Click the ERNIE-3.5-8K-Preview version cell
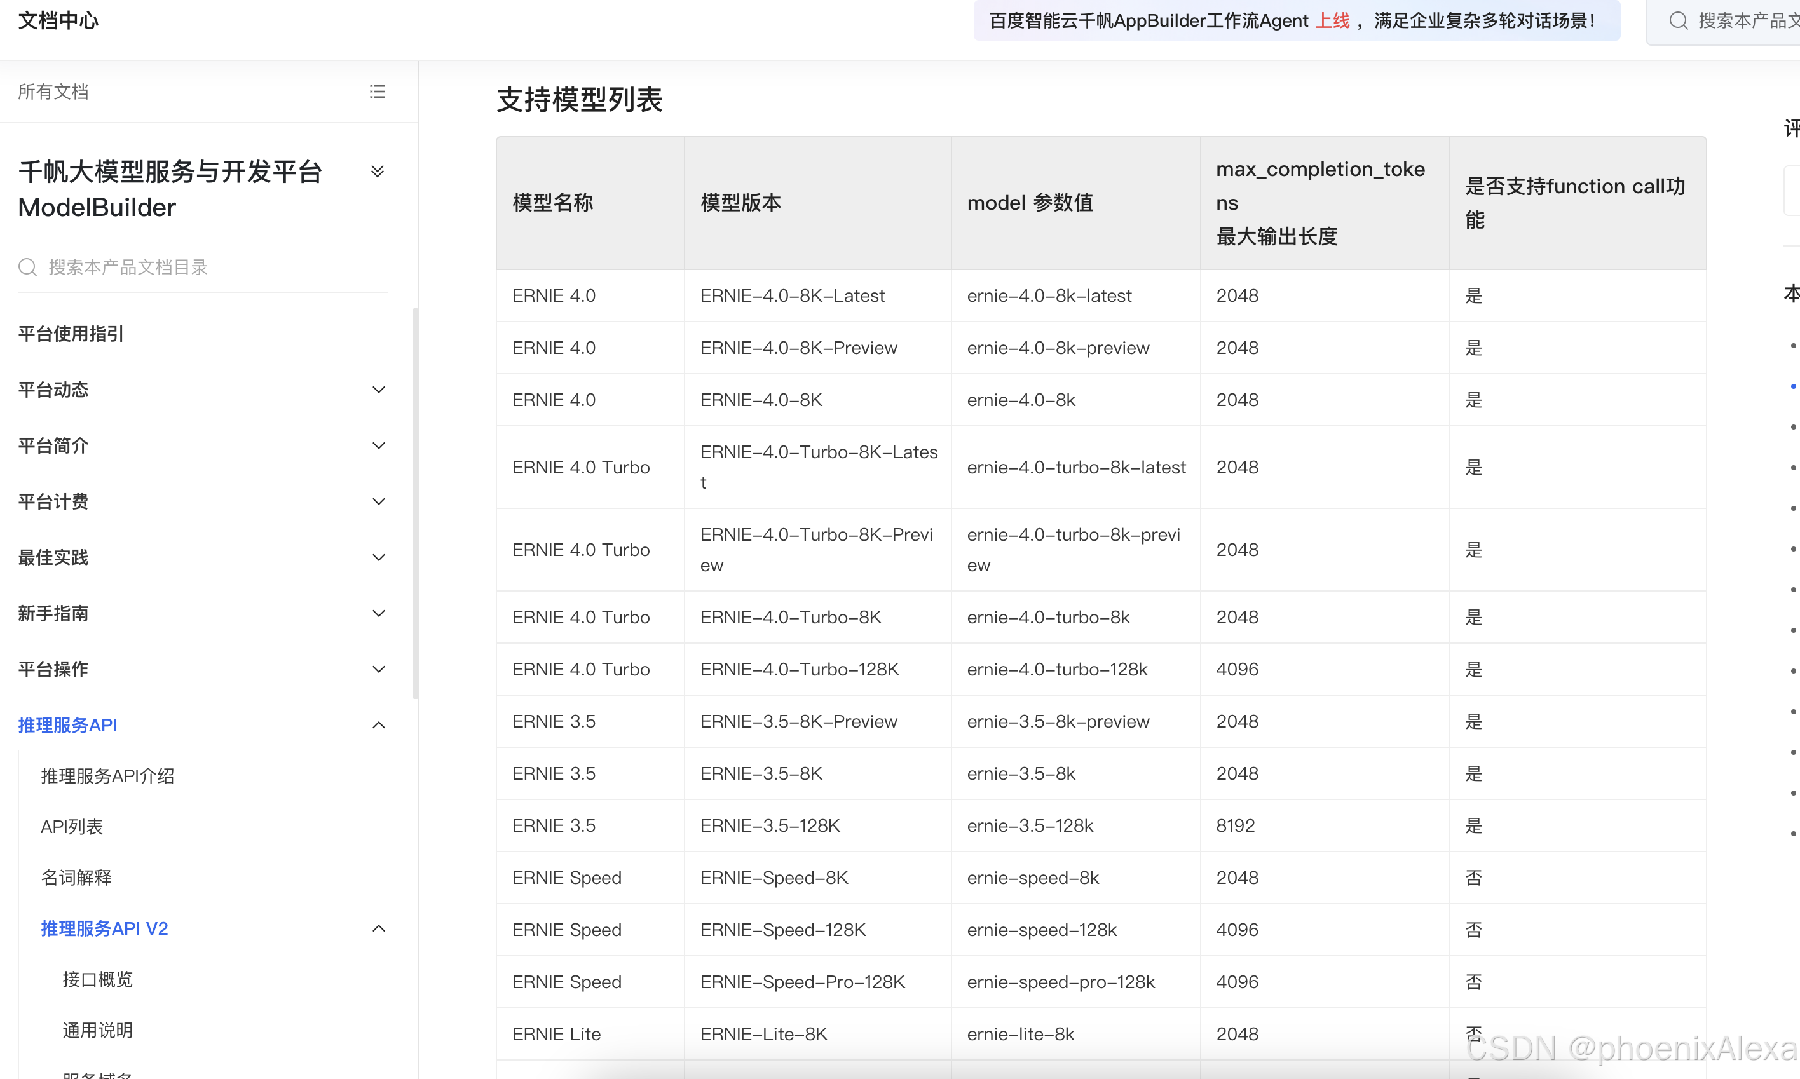 (x=817, y=722)
